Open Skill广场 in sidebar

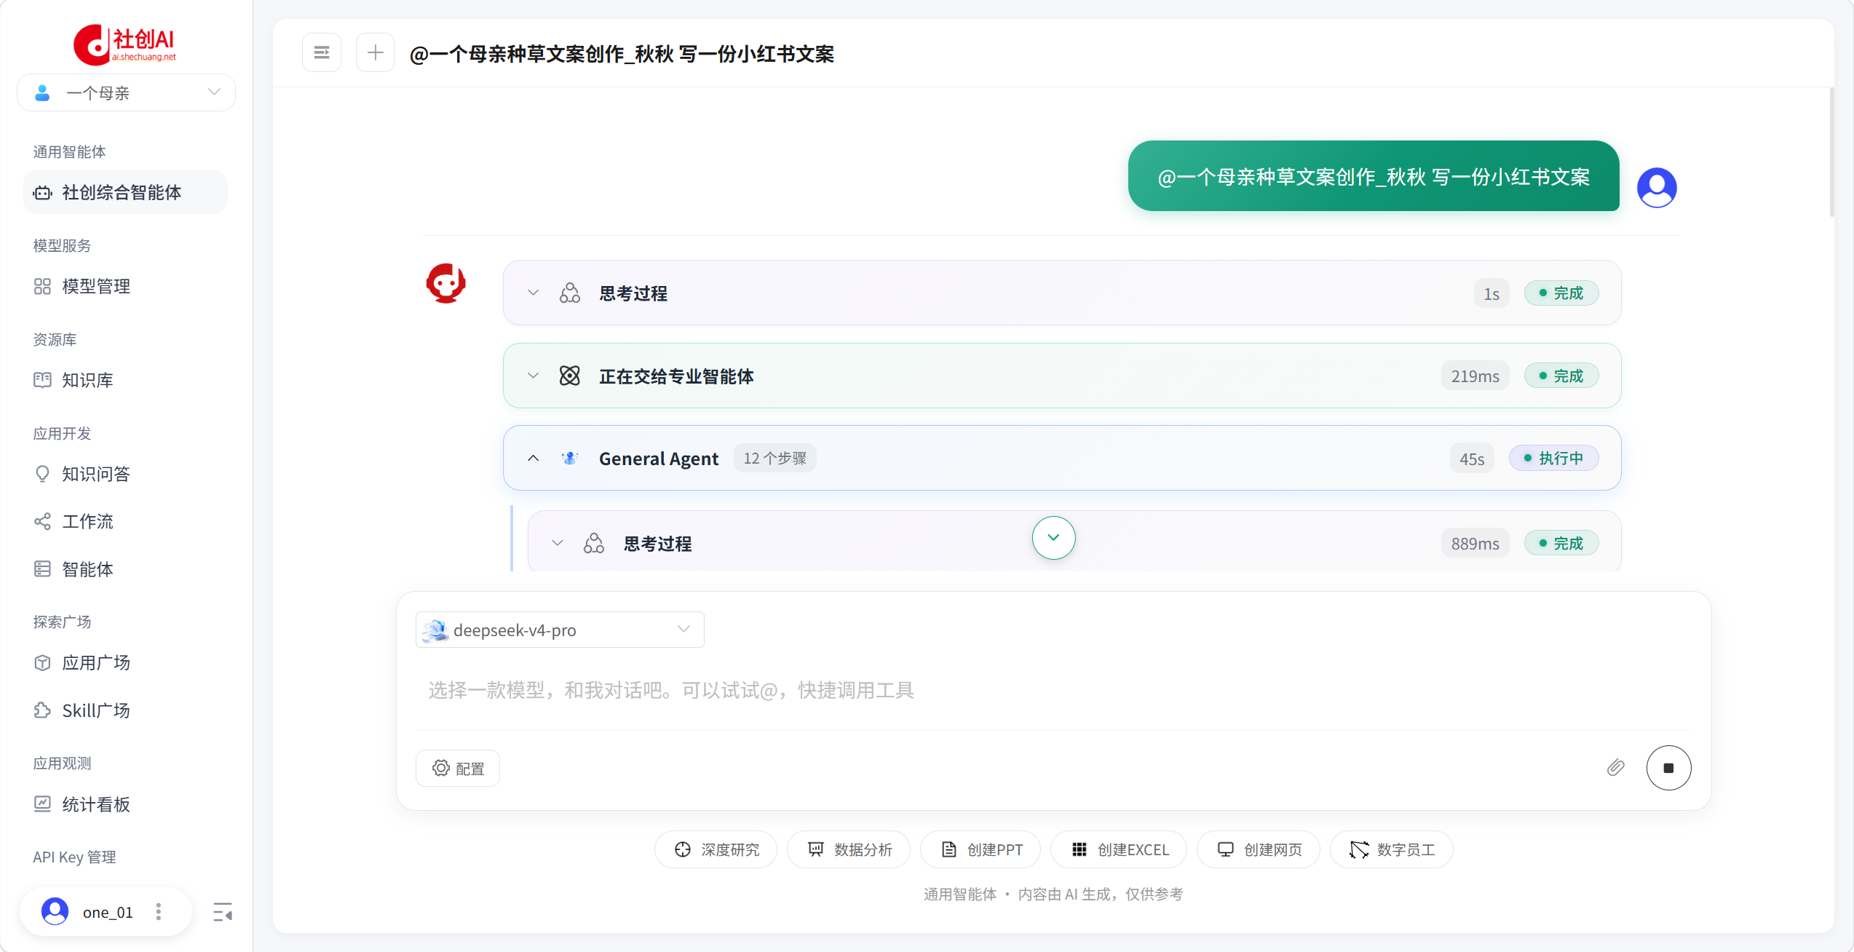click(x=125, y=710)
